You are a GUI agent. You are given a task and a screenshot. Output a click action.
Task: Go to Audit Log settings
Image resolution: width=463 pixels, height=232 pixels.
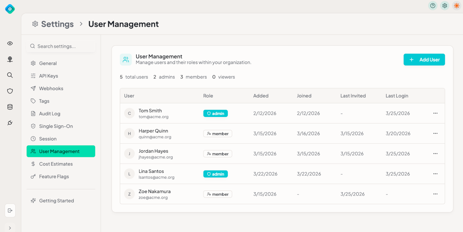pos(49,114)
